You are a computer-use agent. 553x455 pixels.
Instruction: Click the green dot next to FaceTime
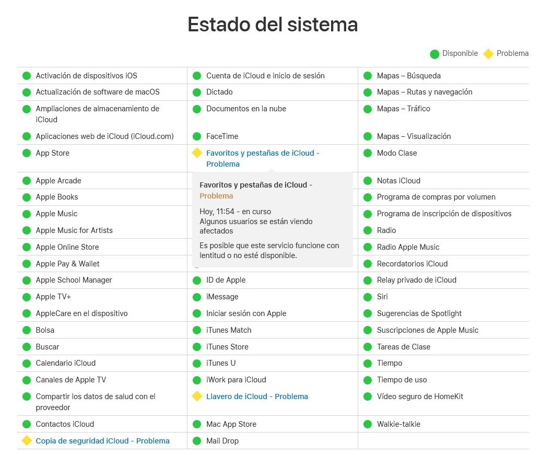click(197, 136)
